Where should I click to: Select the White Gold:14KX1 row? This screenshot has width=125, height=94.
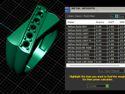click(96, 58)
